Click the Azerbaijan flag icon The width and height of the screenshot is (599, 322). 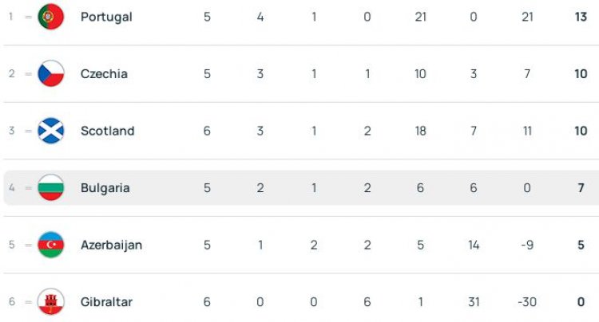(x=50, y=245)
